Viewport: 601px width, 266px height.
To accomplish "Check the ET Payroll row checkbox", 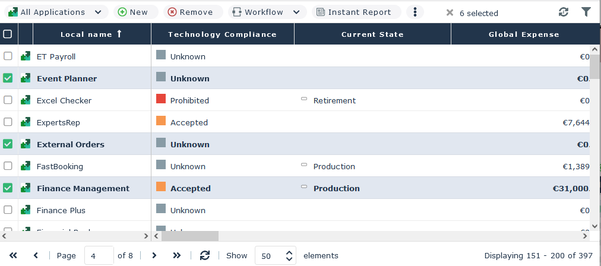I will pos(8,56).
